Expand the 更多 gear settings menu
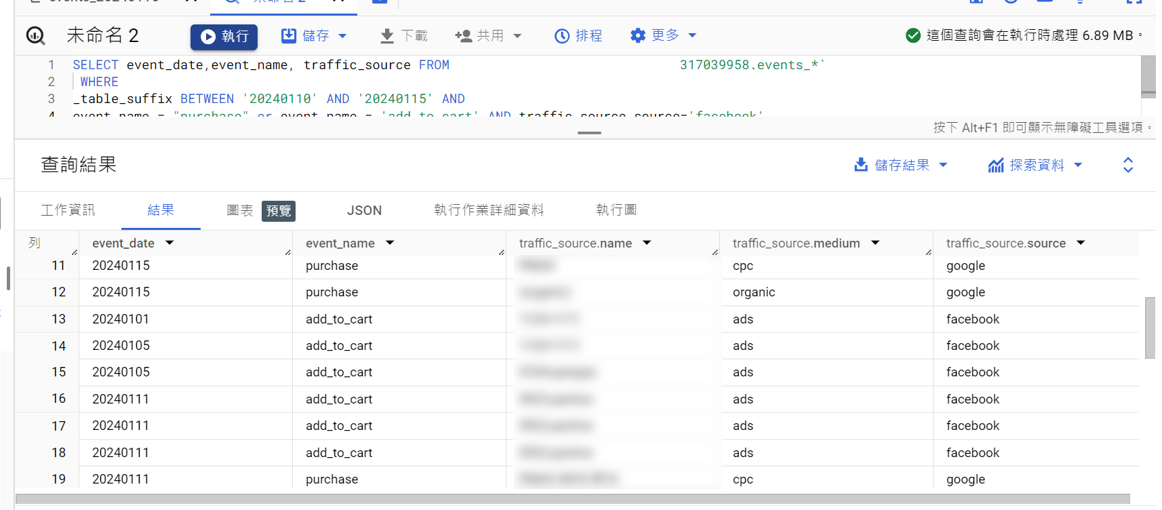The width and height of the screenshot is (1162, 510). pyautogui.click(x=663, y=35)
